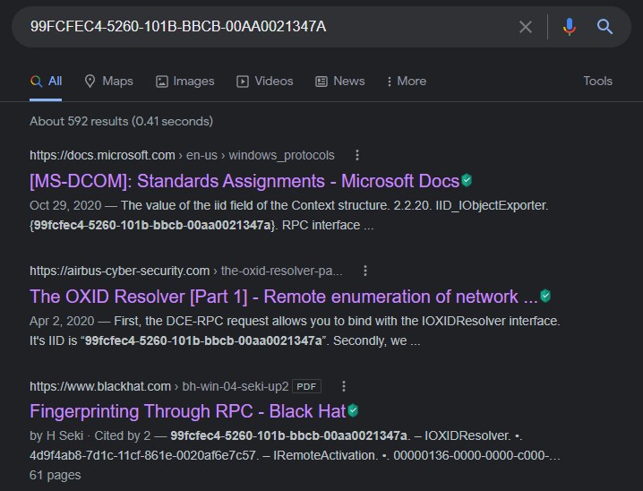Image resolution: width=643 pixels, height=491 pixels.
Task: Click the airbus-cyber-security.com URL breadcrumb
Action: [185, 271]
